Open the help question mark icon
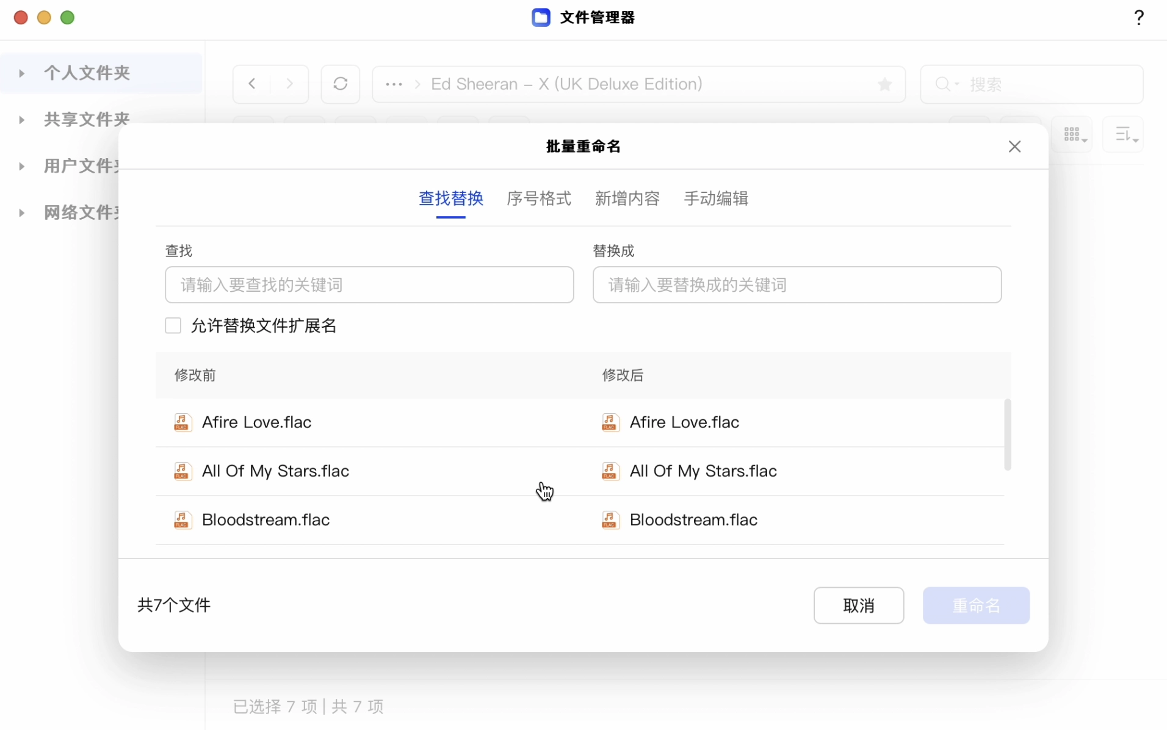The height and width of the screenshot is (730, 1167). 1138,18
